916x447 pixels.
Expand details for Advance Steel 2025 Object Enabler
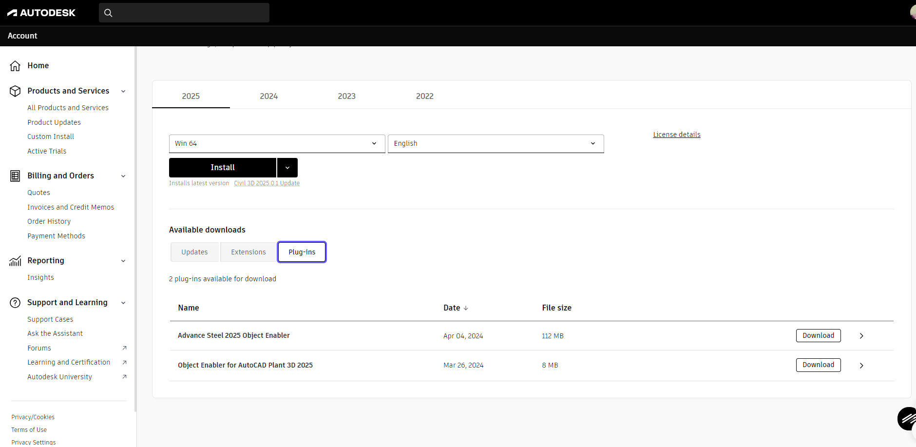coord(861,336)
